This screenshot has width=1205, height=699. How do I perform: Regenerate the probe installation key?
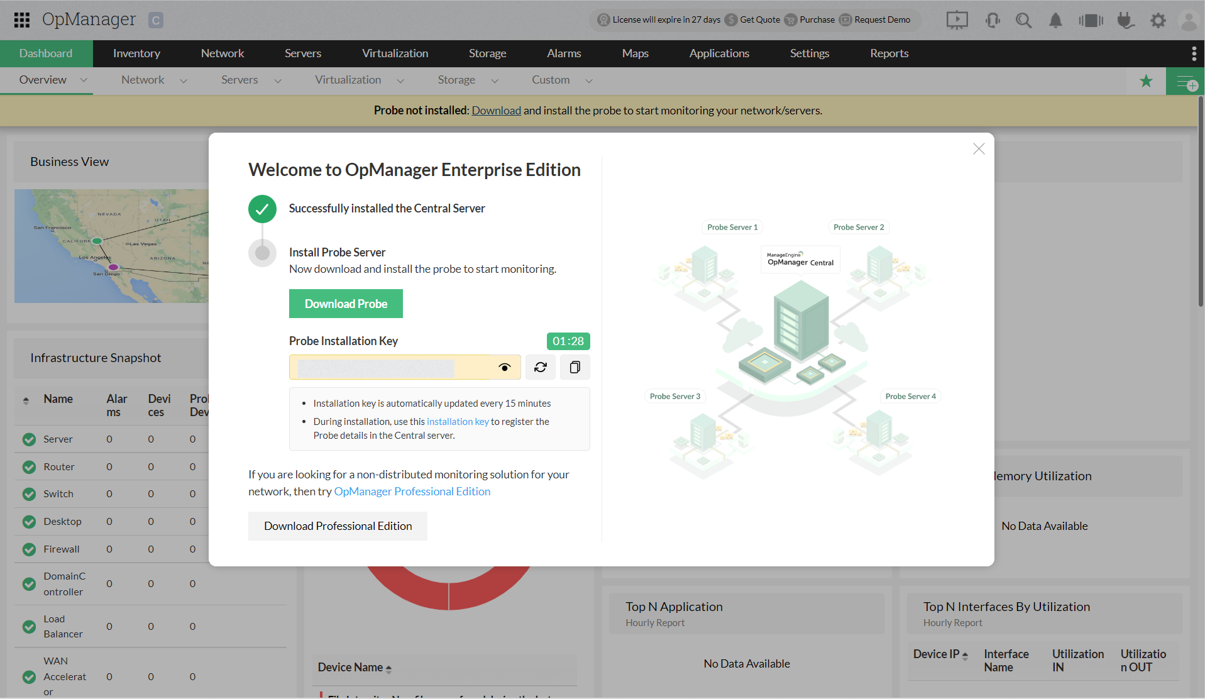tap(541, 367)
